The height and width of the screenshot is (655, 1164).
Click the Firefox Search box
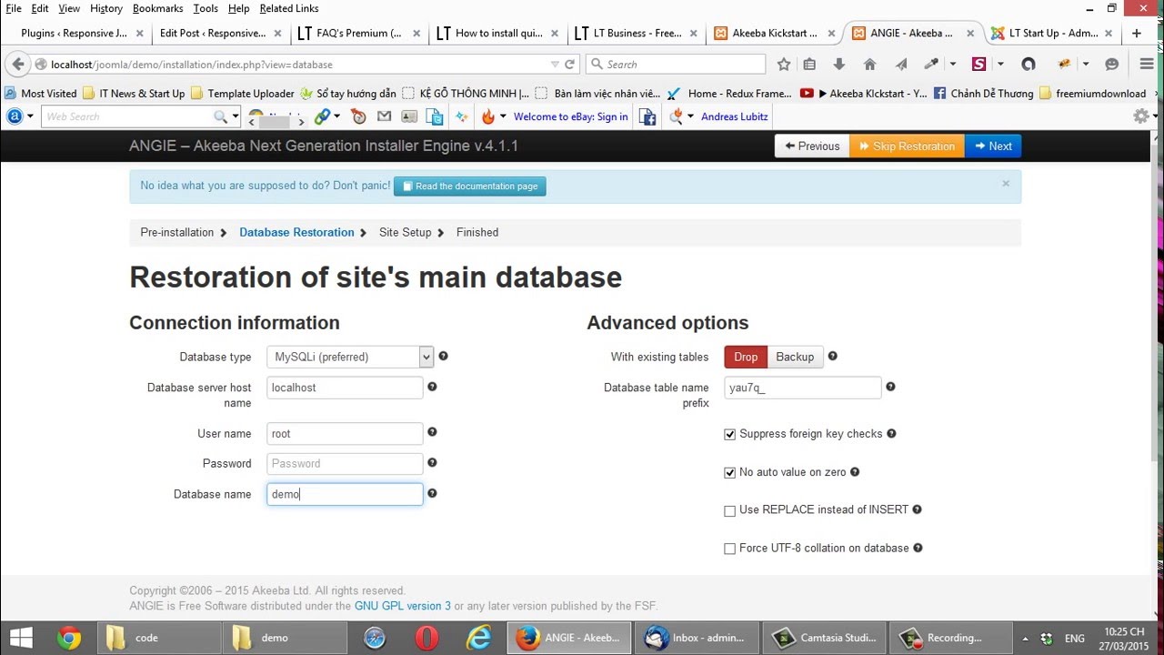(x=676, y=65)
